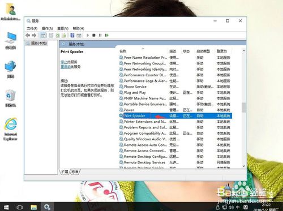The image size is (283, 211).
Task: Open the 文件(F) menu
Action: 32,28
